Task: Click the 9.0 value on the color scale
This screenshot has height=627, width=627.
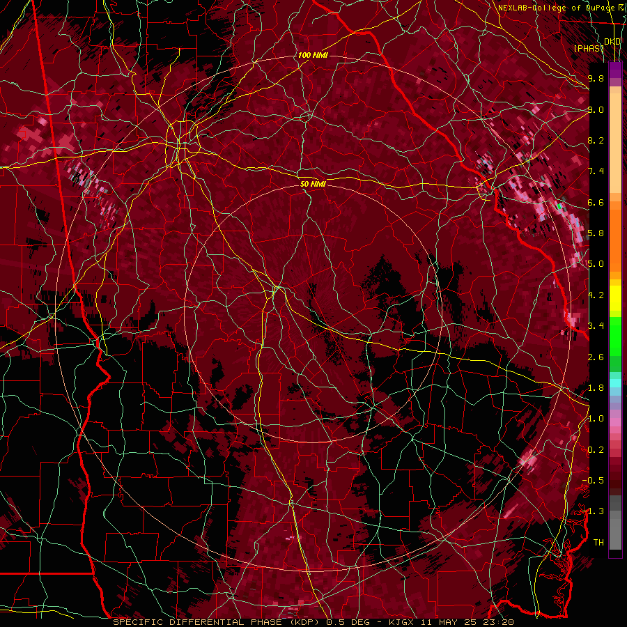Action: pos(596,109)
